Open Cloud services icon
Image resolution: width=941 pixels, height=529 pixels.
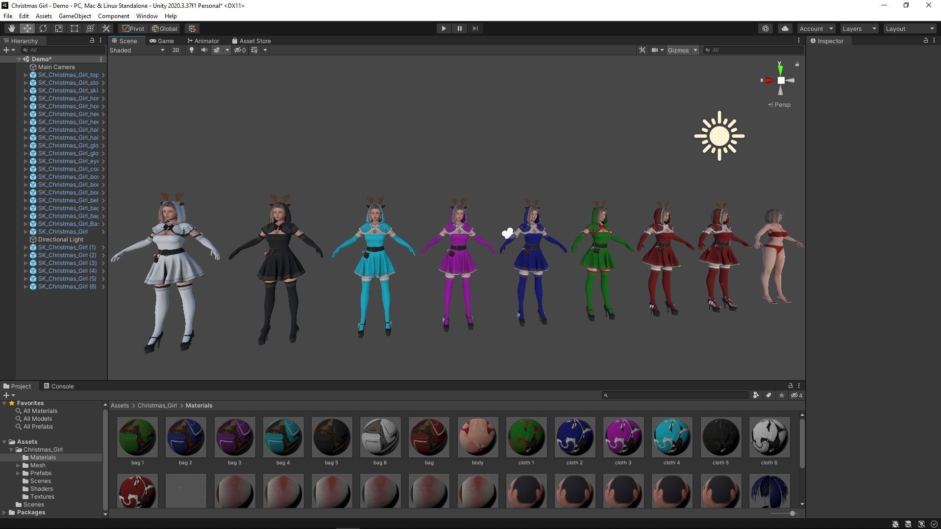[x=785, y=28]
